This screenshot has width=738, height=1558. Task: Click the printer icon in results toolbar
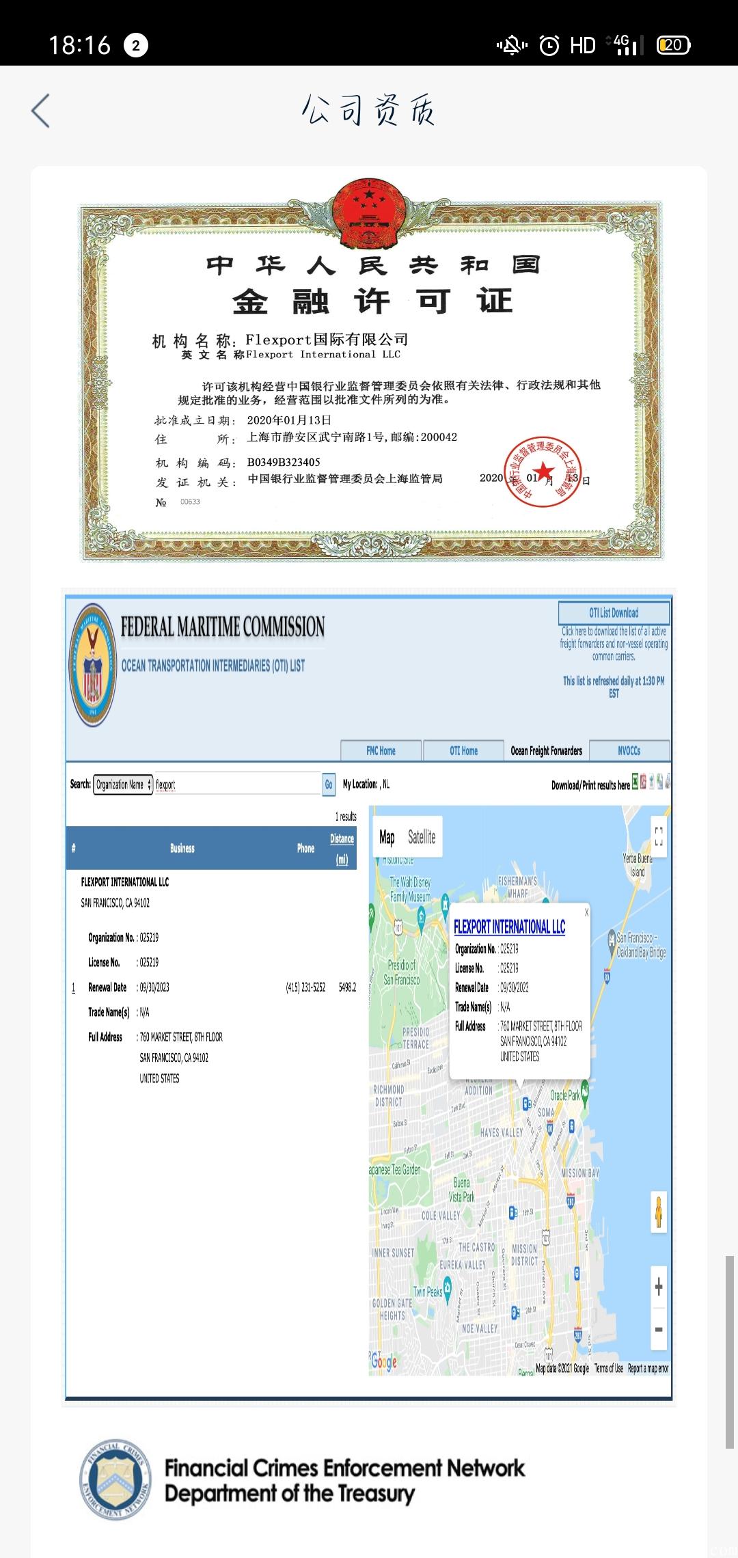(668, 781)
